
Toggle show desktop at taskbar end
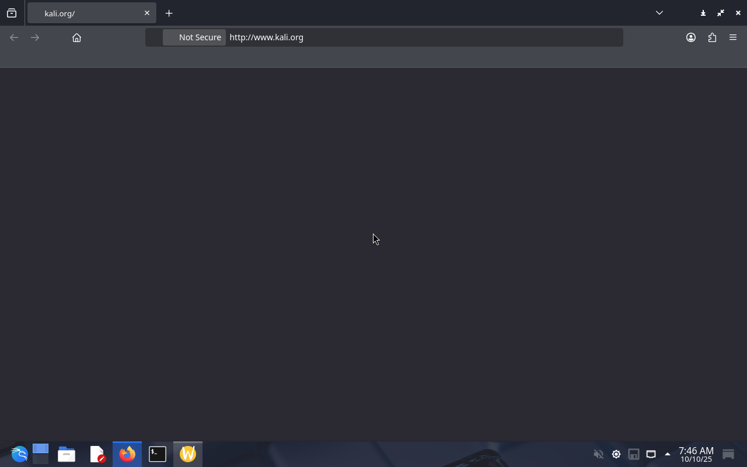728,454
